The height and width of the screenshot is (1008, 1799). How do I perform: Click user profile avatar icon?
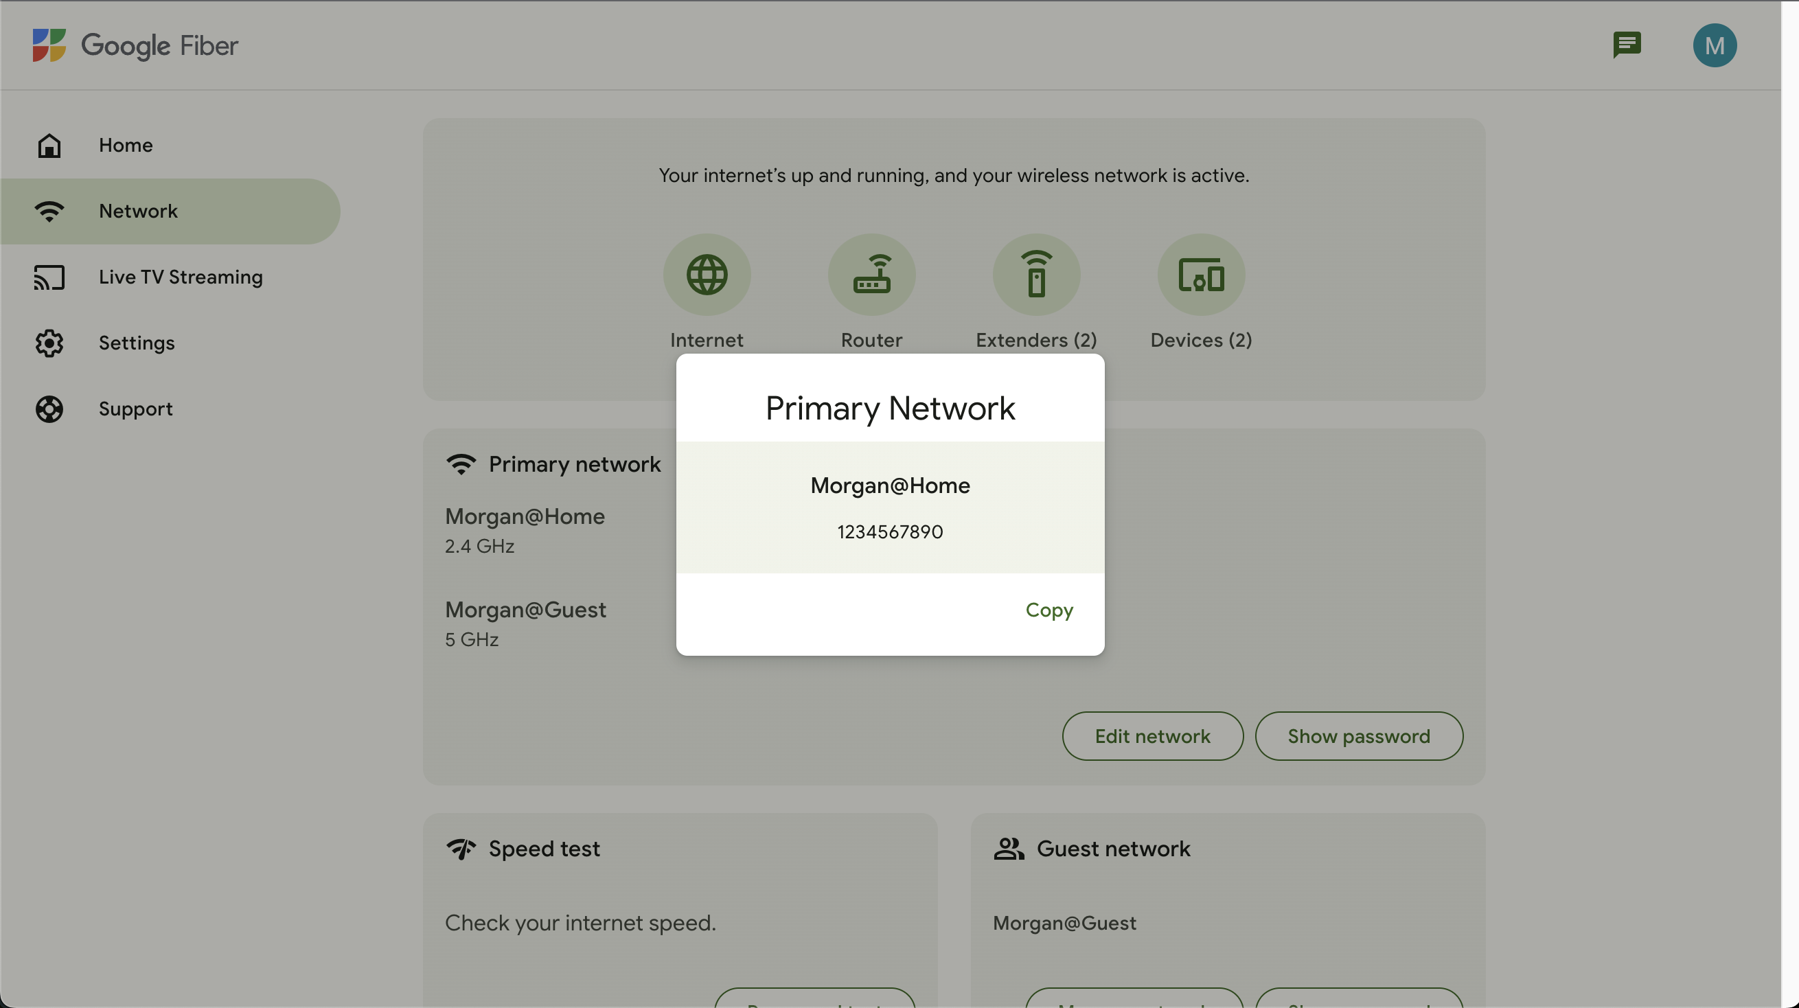point(1715,45)
